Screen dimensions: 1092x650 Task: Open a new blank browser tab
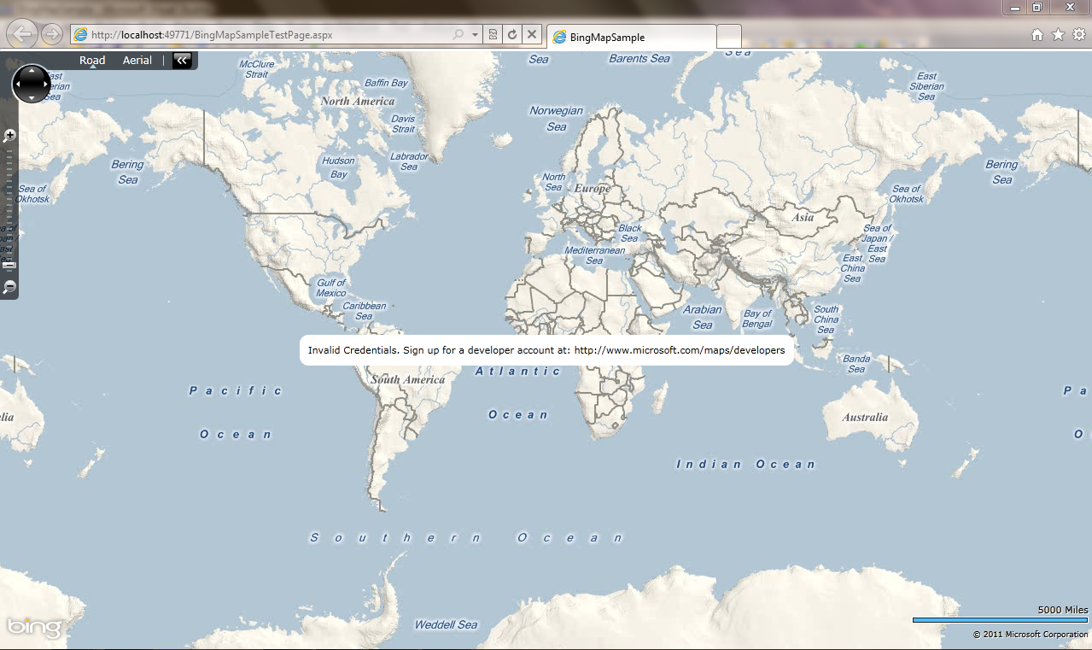pyautogui.click(x=728, y=37)
